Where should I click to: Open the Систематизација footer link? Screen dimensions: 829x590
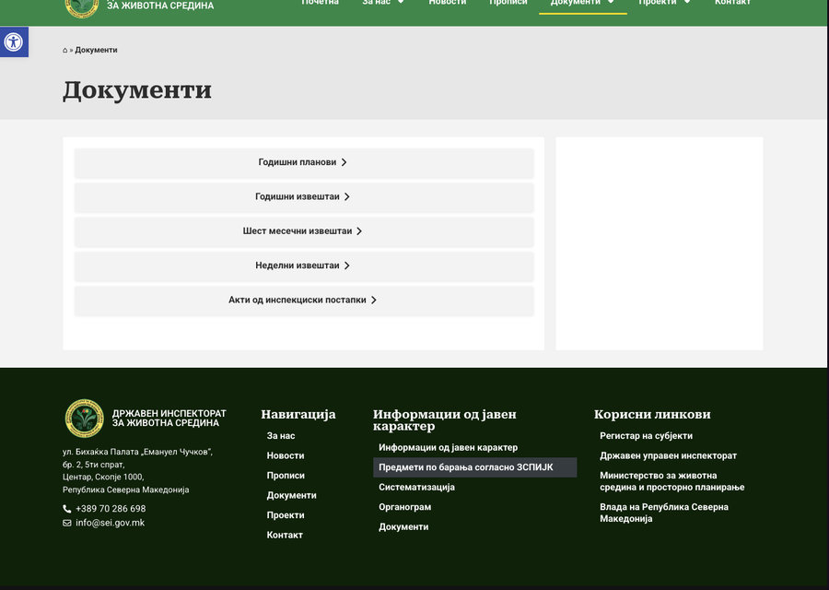tap(416, 488)
